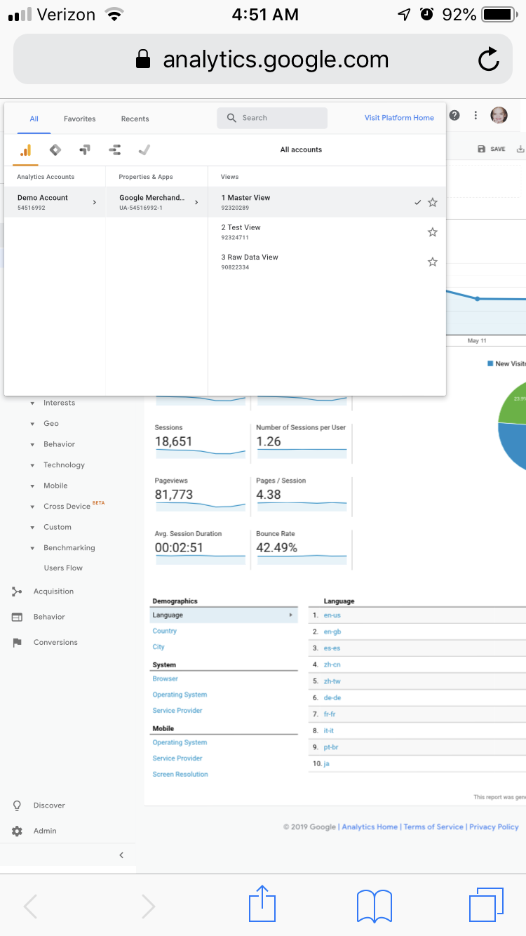This screenshot has width=526, height=936.
Task: Select the Surveys checkmark product icon
Action: [144, 149]
